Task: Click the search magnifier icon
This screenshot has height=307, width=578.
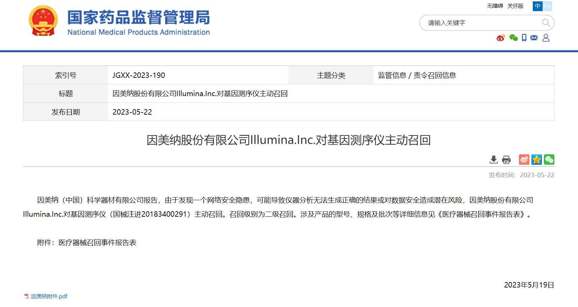Action: pos(546,23)
